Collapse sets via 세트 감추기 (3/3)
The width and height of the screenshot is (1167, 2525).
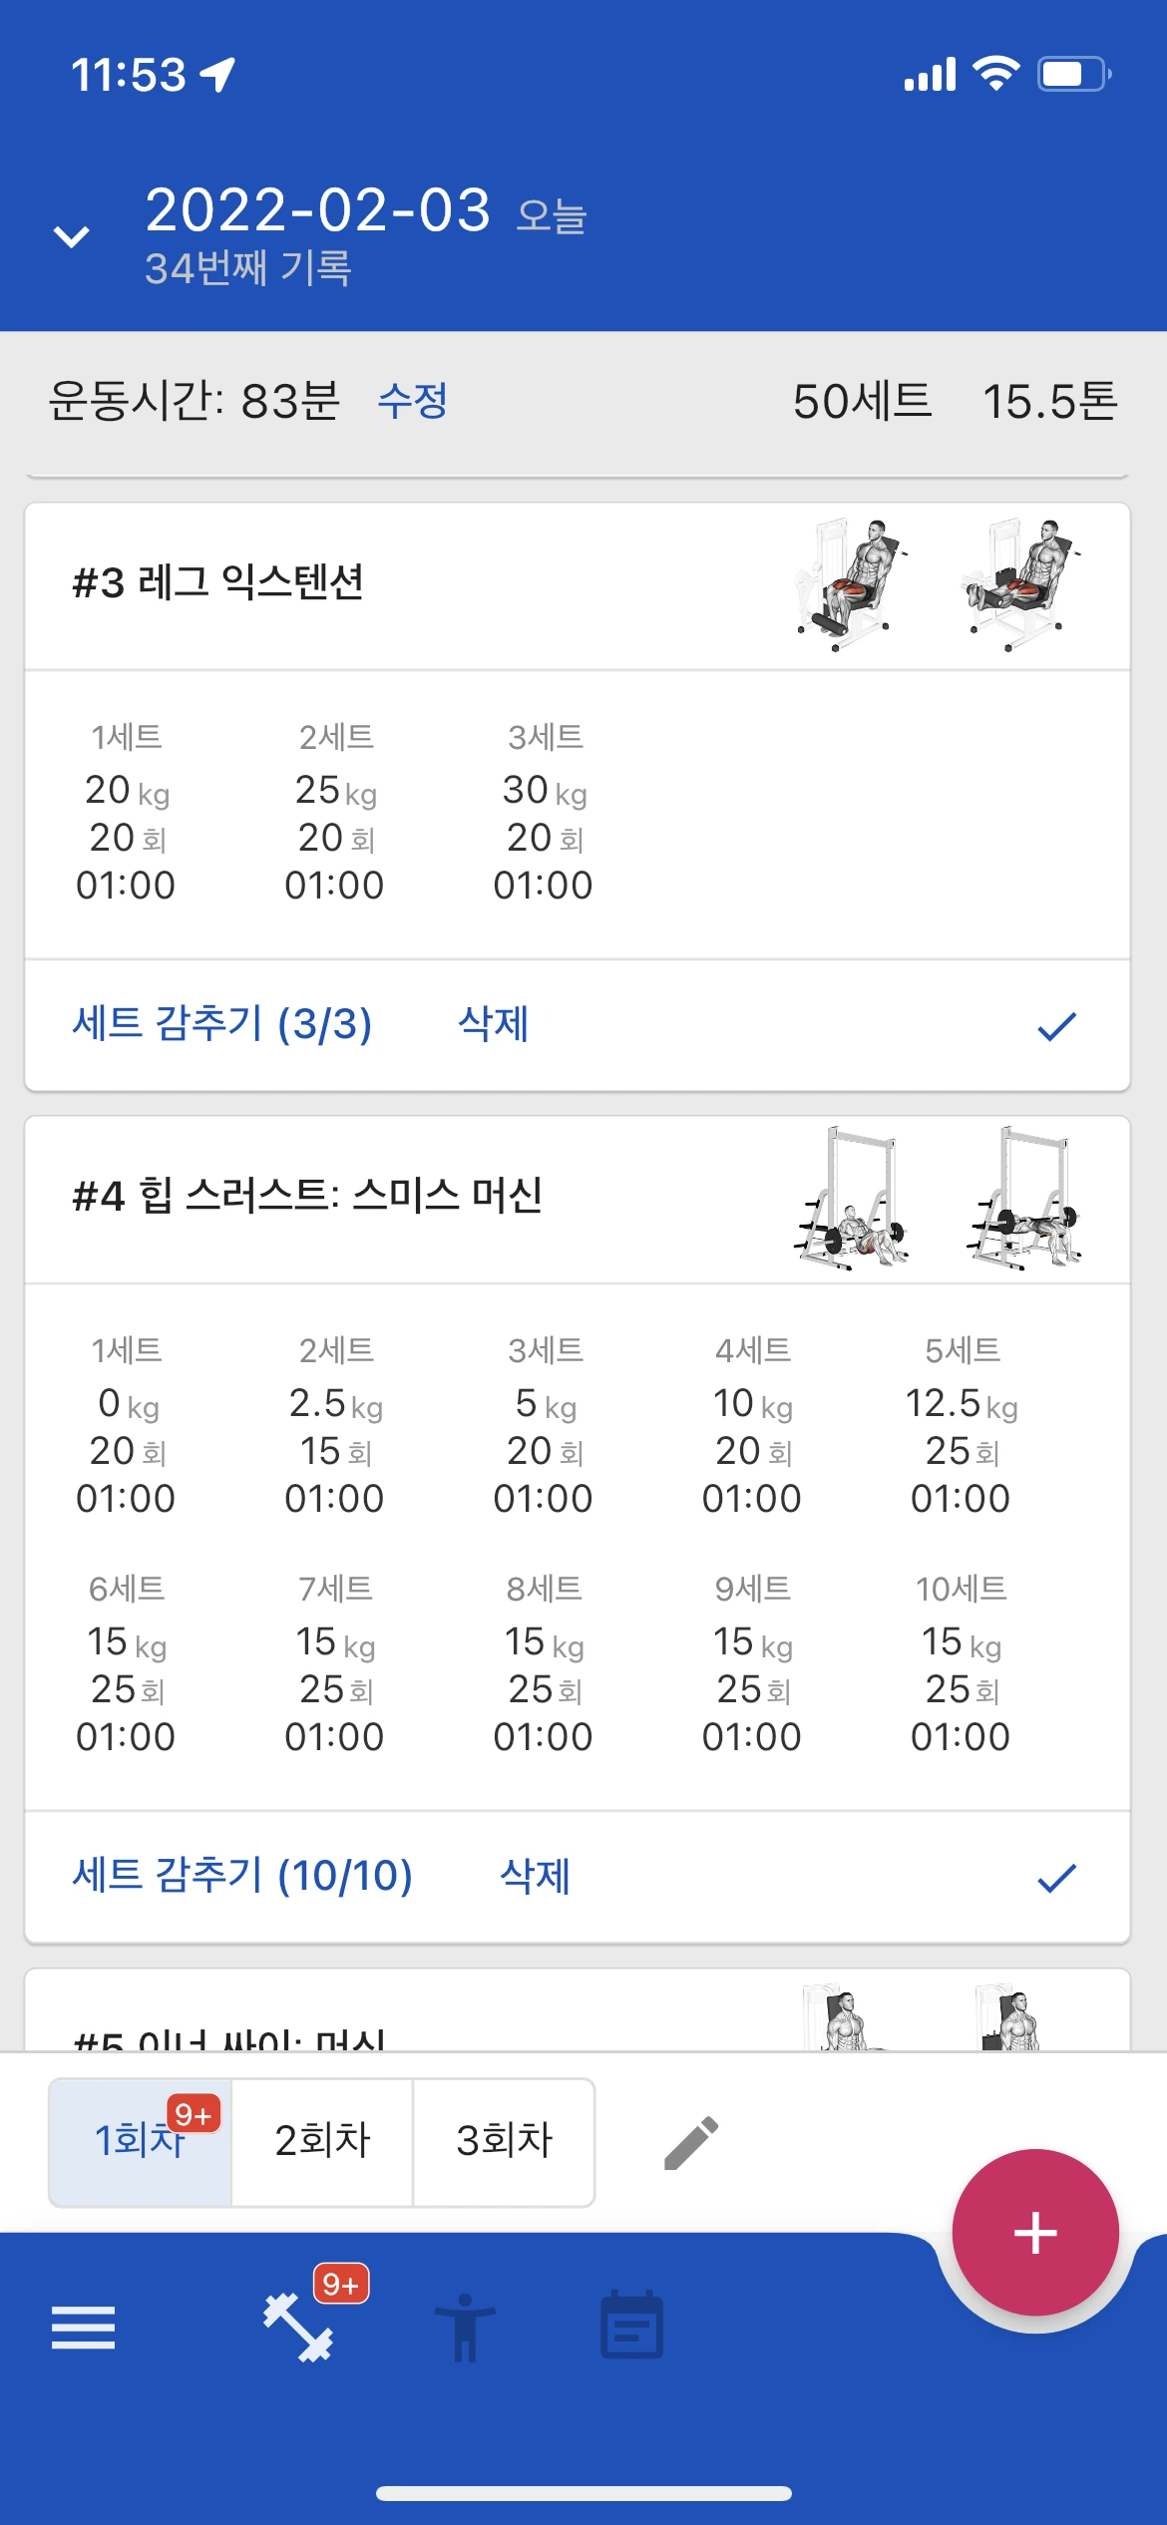click(221, 1024)
